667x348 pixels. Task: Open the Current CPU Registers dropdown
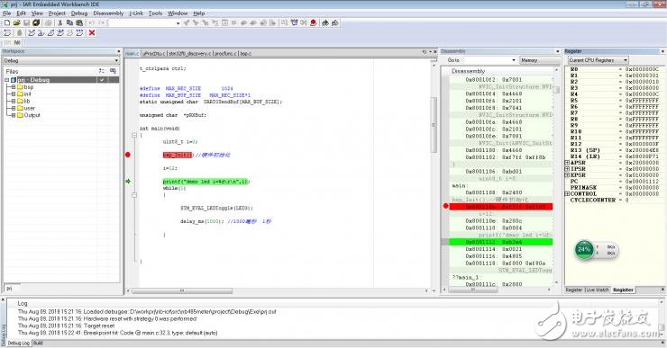[x=626, y=60]
